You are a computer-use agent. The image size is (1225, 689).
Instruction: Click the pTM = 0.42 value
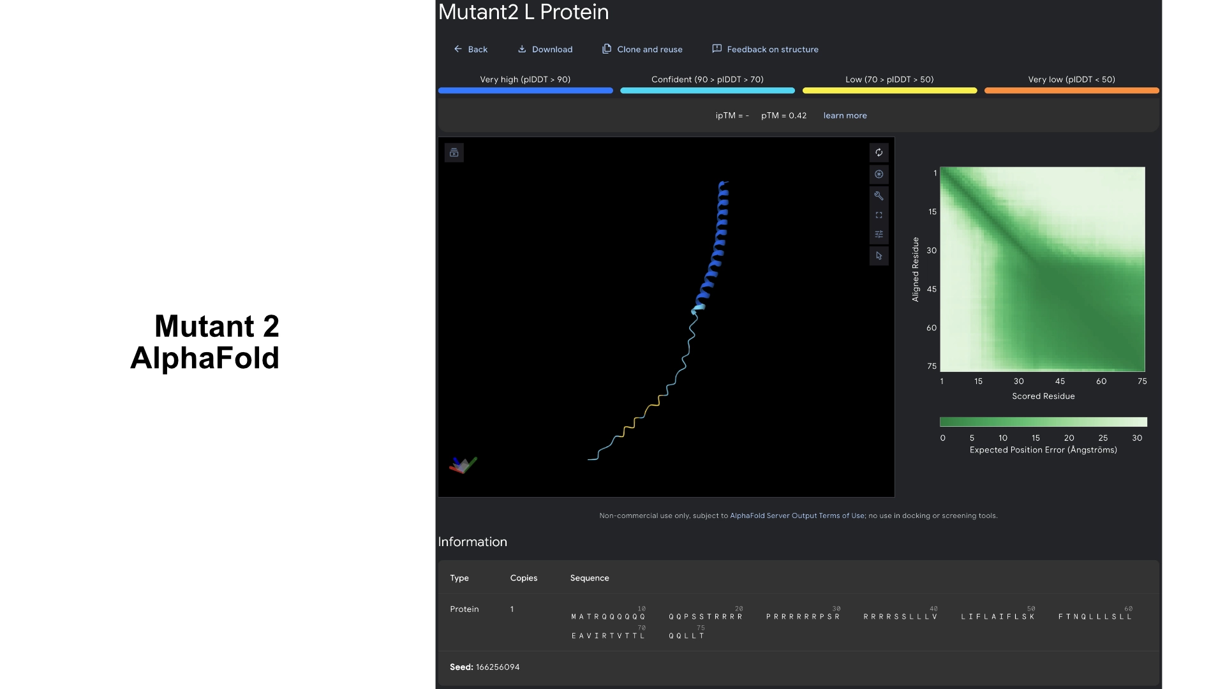coord(783,115)
